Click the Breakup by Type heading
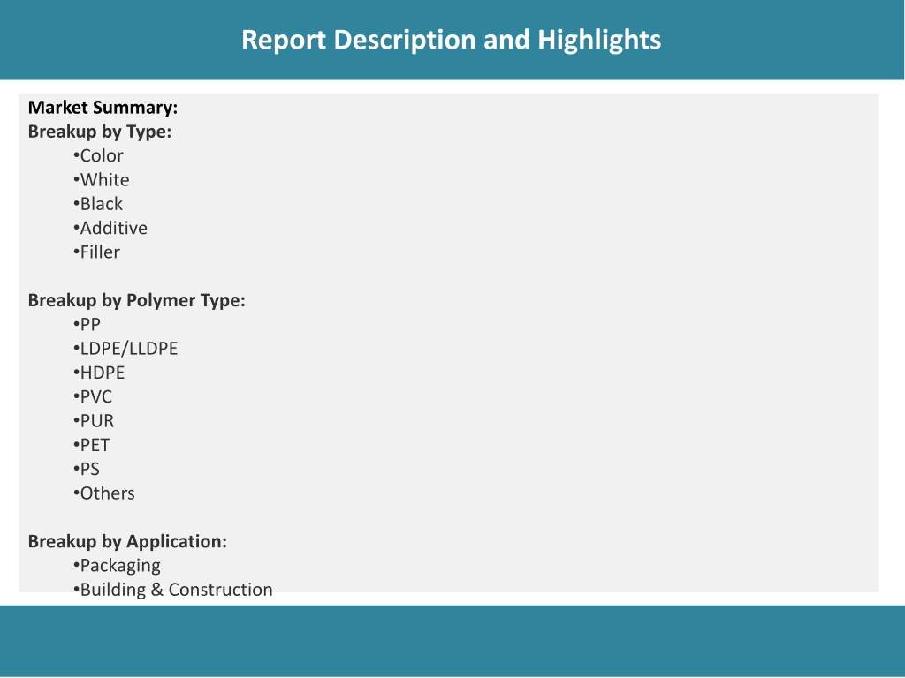905x678 pixels. (x=100, y=132)
